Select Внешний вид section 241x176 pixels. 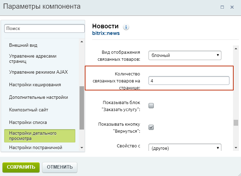pos(28,45)
